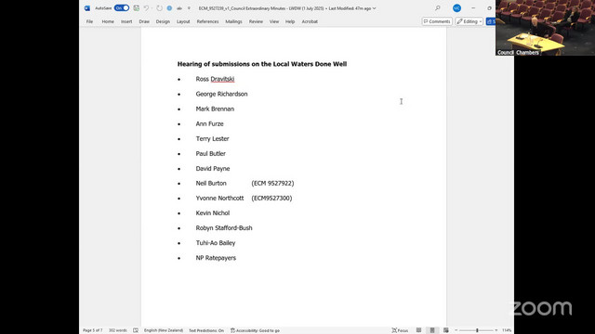Click the Save icon in title bar
Screen dimensions: 595x334
coord(137,8)
